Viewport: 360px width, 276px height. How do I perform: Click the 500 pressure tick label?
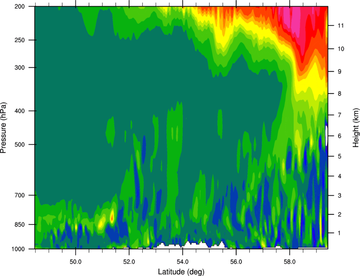coord(20,144)
